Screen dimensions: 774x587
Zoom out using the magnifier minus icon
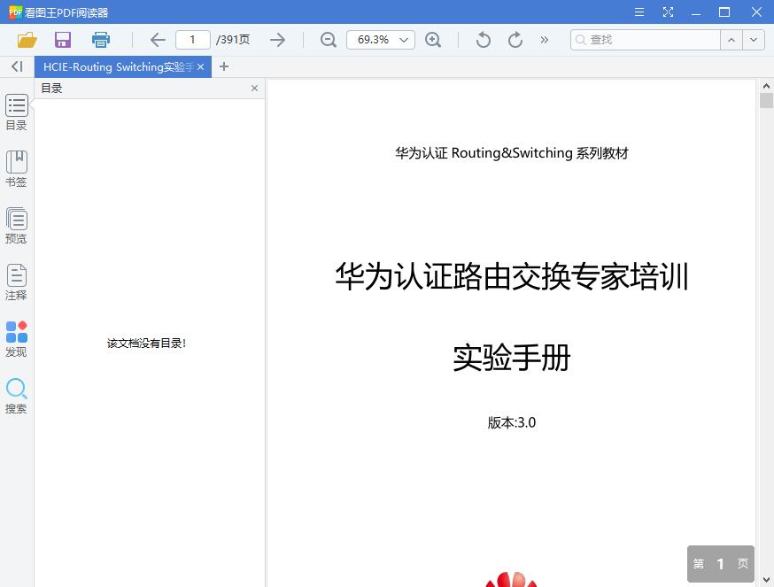[x=327, y=40]
